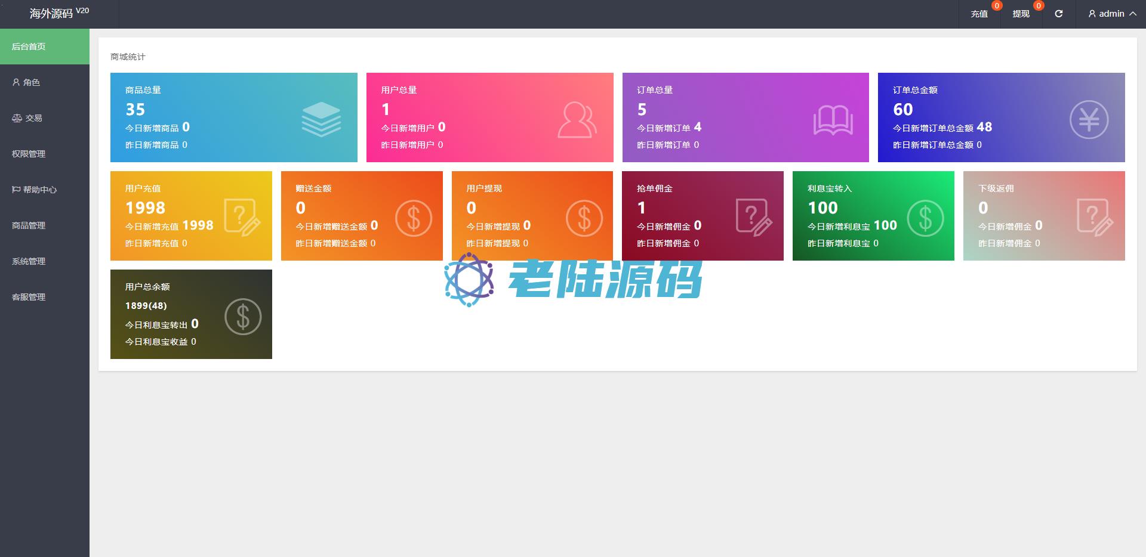The height and width of the screenshot is (557, 1146).
Task: Click the users icon on 用户总量 card
Action: point(577,120)
